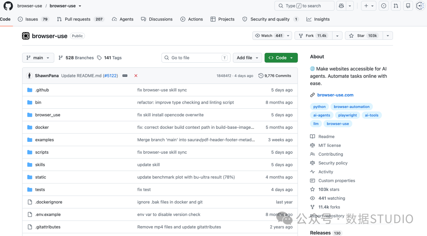Select the playwright topic tag
Image resolution: width=427 pixels, height=236 pixels.
[x=348, y=115]
